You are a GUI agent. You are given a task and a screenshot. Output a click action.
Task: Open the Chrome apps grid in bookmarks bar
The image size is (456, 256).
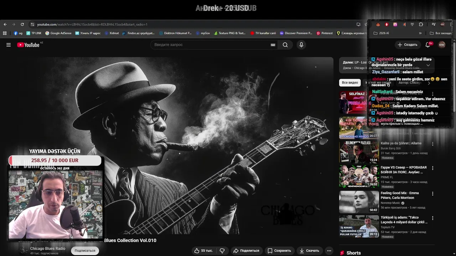(5, 33)
